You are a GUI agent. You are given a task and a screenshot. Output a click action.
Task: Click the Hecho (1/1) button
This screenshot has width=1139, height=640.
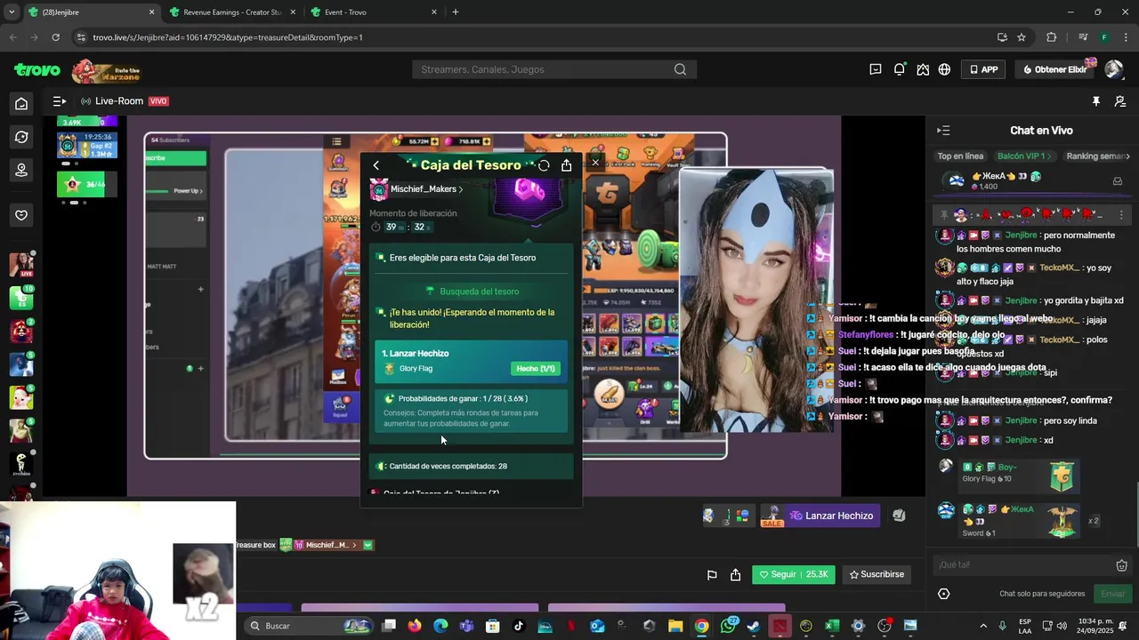click(536, 369)
